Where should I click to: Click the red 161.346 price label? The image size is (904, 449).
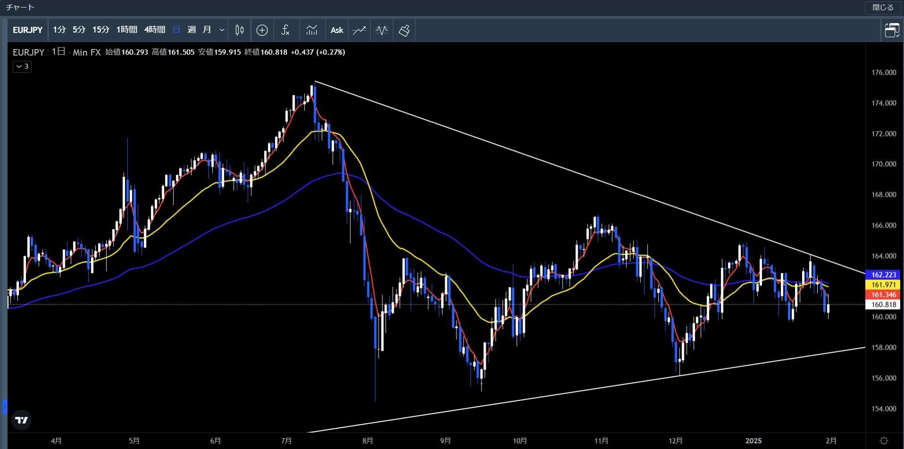pyautogui.click(x=883, y=294)
